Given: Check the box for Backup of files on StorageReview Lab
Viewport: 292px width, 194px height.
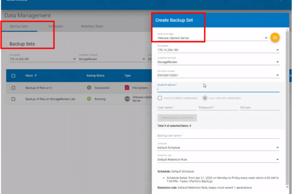Looking at the screenshot, I should (x=13, y=99).
